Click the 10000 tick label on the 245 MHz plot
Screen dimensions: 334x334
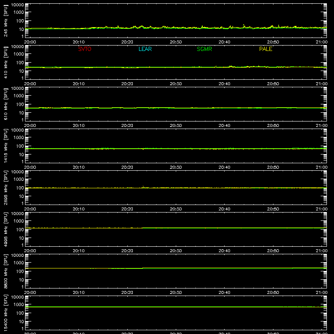click(18, 5)
